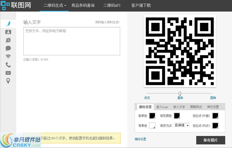Open the contact card (vCard) sidebar icon

(8, 32)
